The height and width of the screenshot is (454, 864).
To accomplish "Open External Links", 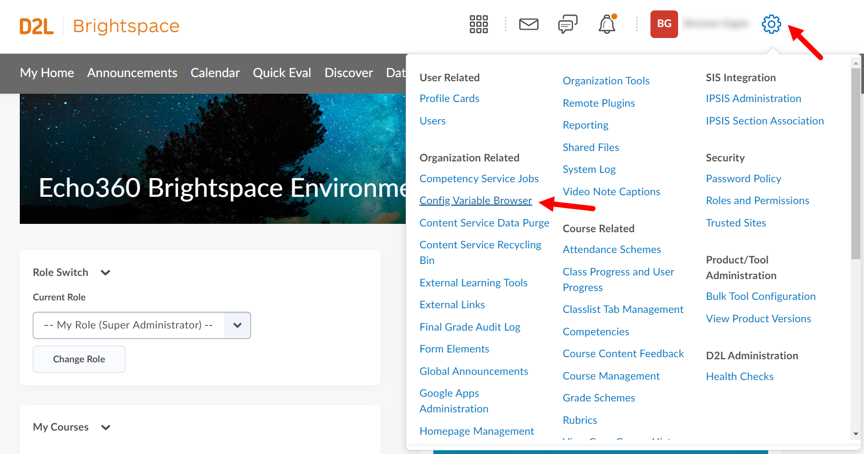I will click(x=452, y=305).
